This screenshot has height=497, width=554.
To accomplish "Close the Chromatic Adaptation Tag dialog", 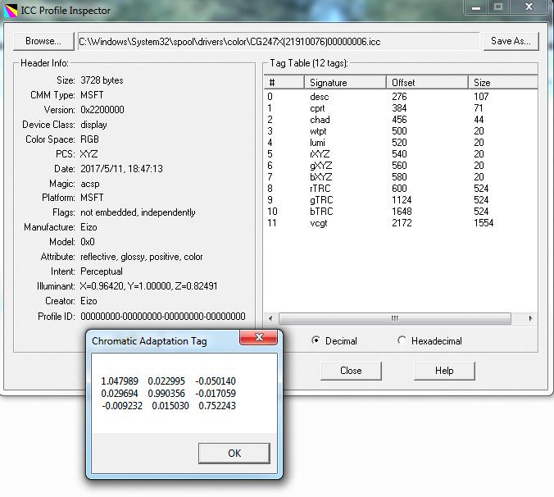I will [259, 337].
